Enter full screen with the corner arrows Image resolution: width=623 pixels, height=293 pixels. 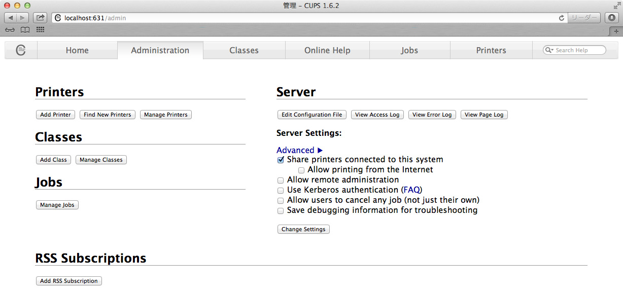point(616,6)
